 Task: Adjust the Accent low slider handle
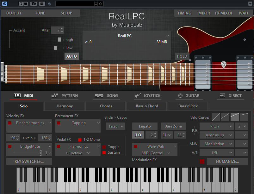[55, 48]
